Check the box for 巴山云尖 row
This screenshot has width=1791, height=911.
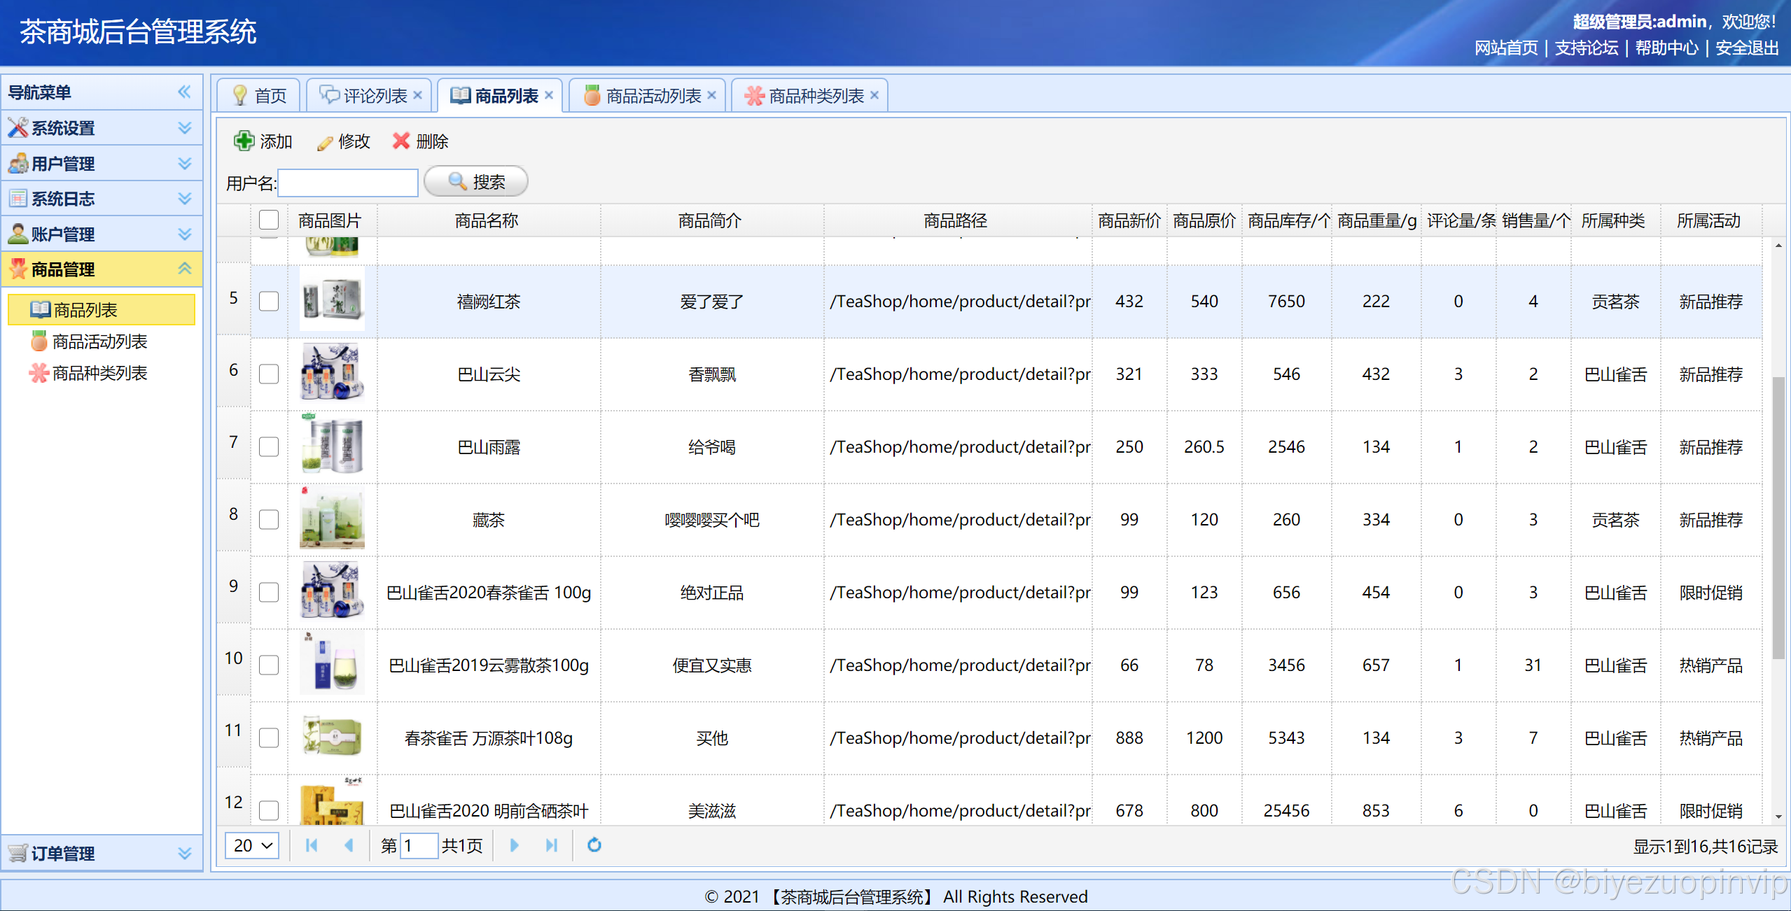click(269, 374)
